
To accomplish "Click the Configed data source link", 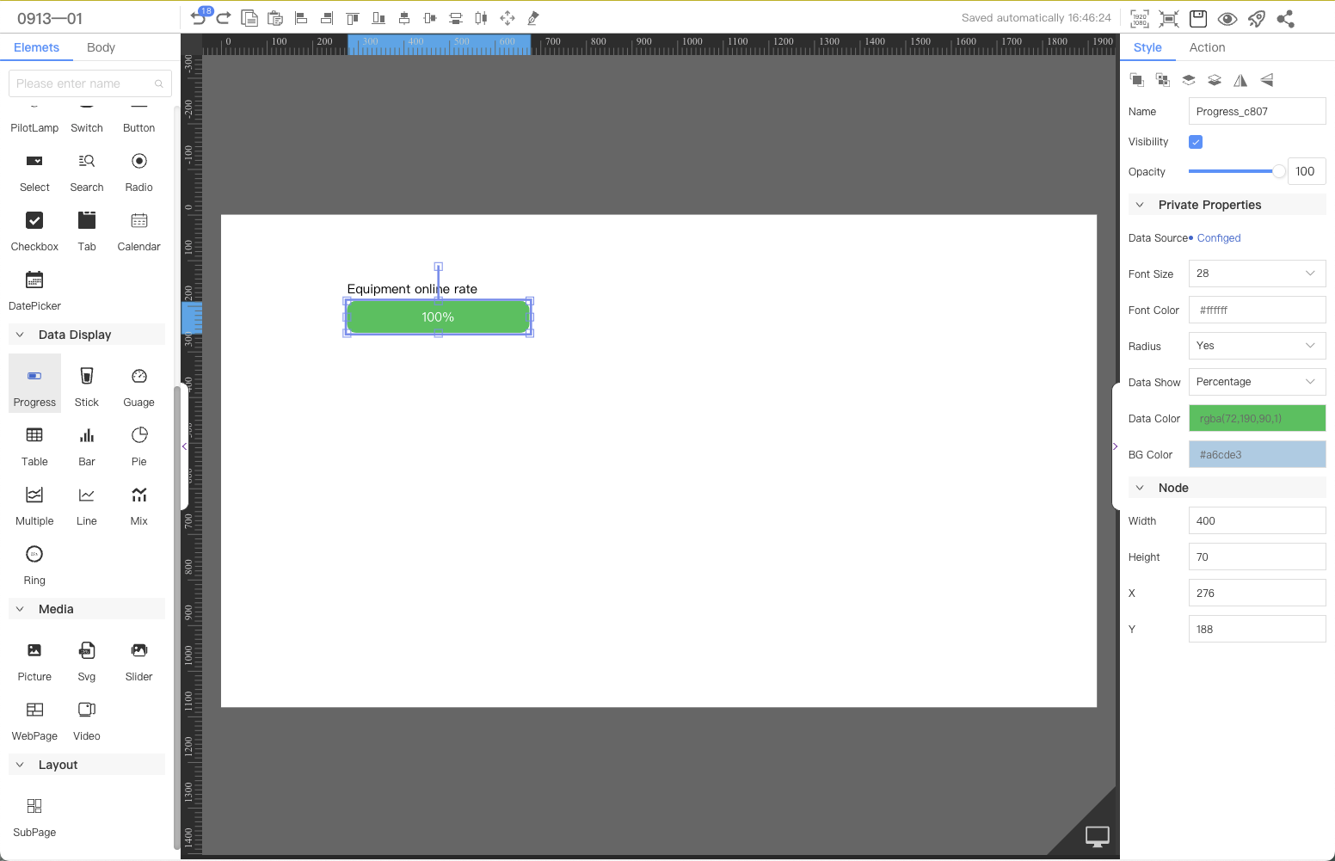I will [x=1219, y=237].
